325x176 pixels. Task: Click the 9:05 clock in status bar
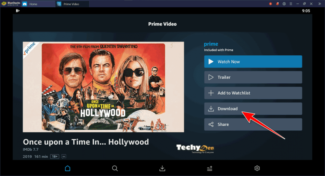click(306, 11)
